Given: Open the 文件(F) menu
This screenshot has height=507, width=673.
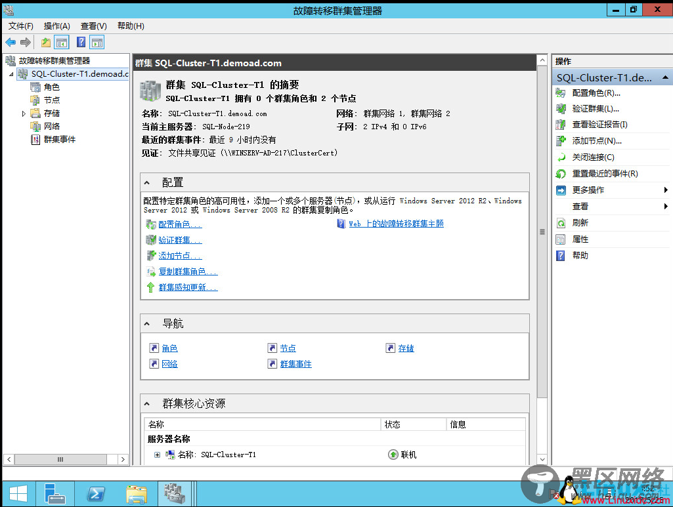Looking at the screenshot, I should [x=20, y=26].
